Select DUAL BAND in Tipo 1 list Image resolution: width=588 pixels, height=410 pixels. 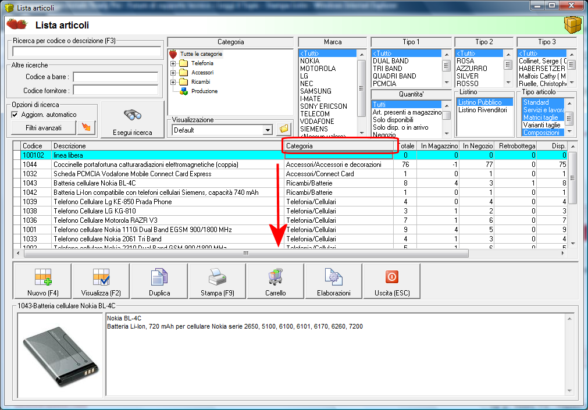[407, 61]
